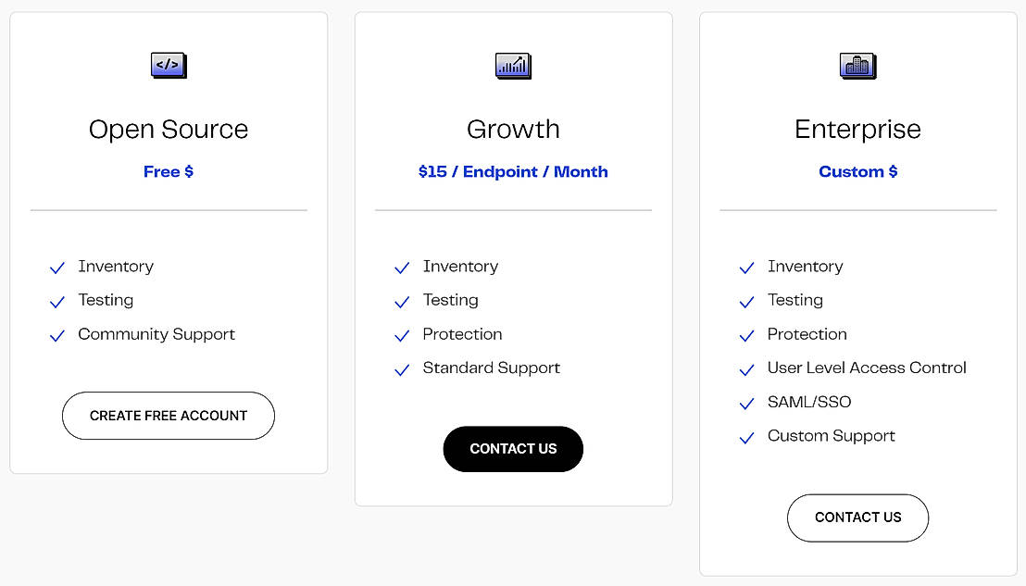Click the Enterprise Testing feature text
This screenshot has height=586, width=1026.
(x=795, y=300)
